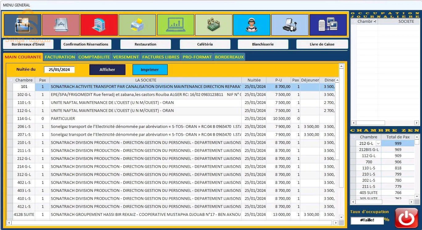The height and width of the screenshot is (230, 422).
Task: Open the pink applications folder icon
Action: tap(61, 25)
